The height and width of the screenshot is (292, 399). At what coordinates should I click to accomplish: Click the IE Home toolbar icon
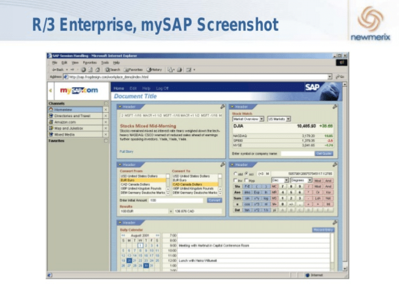pos(98,69)
